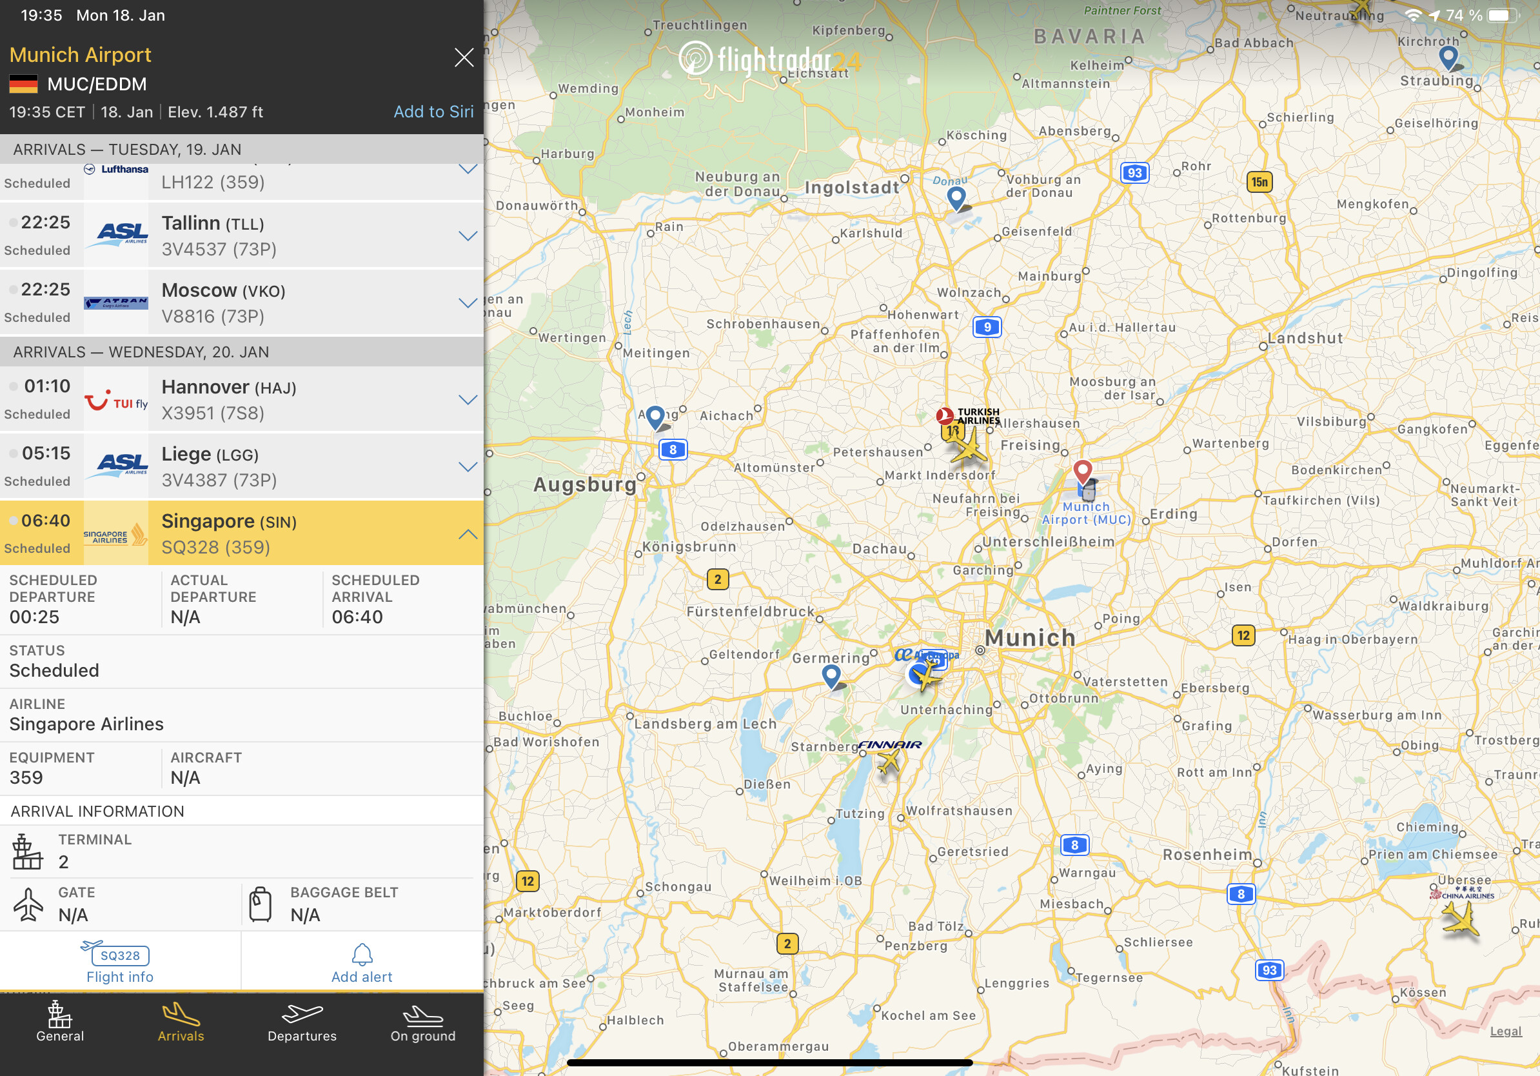Click the red Munich Airport map pin

tap(1082, 471)
